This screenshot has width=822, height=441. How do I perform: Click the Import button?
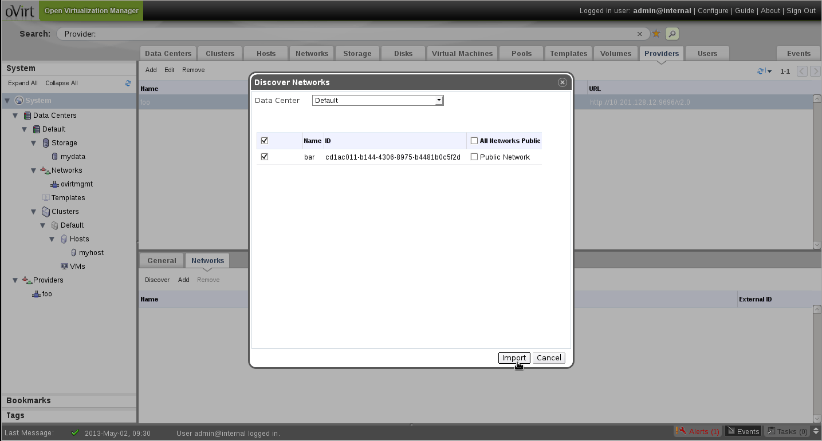point(514,358)
